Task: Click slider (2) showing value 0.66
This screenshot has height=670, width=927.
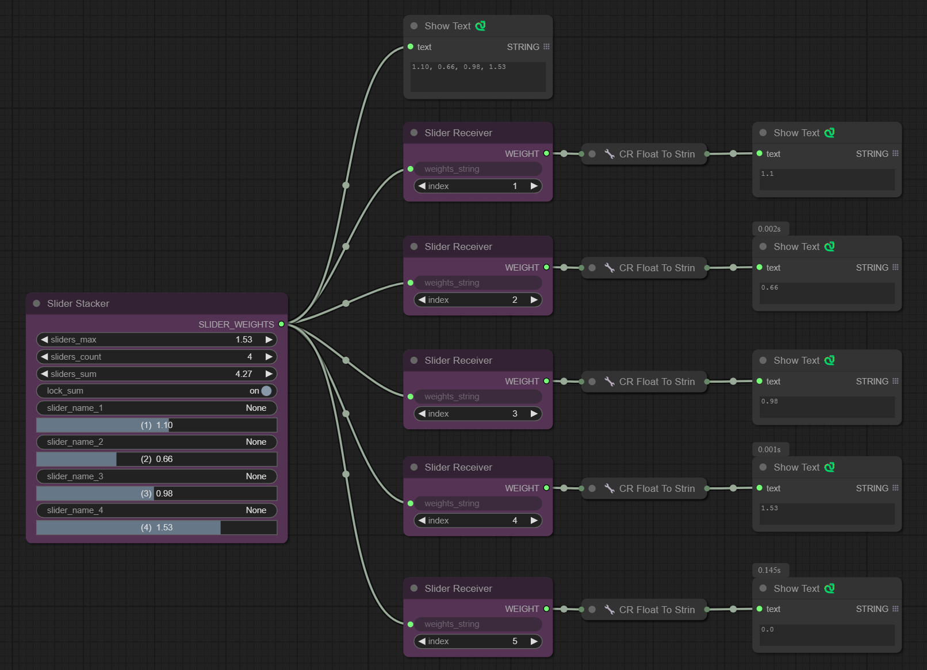Action: [x=156, y=459]
